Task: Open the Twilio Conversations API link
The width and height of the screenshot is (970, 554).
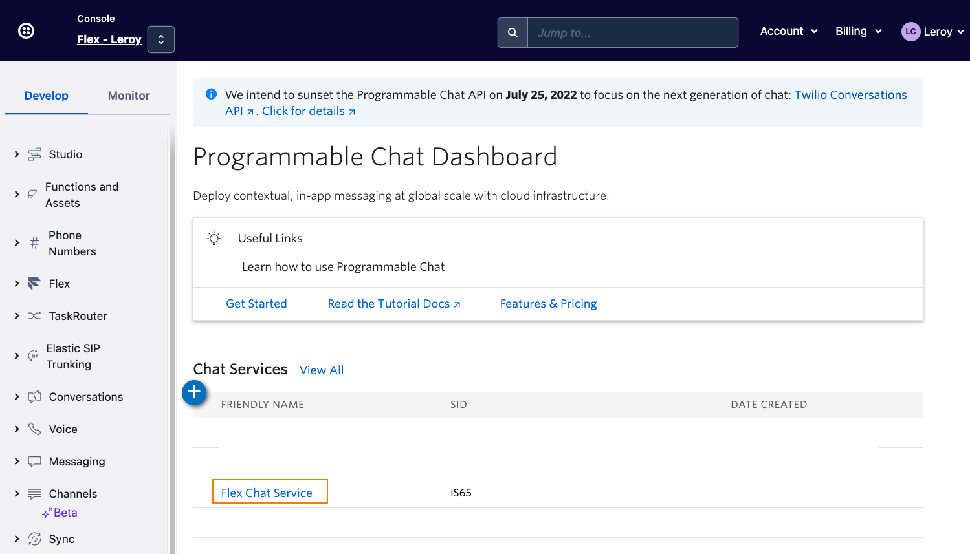Action: (x=850, y=95)
